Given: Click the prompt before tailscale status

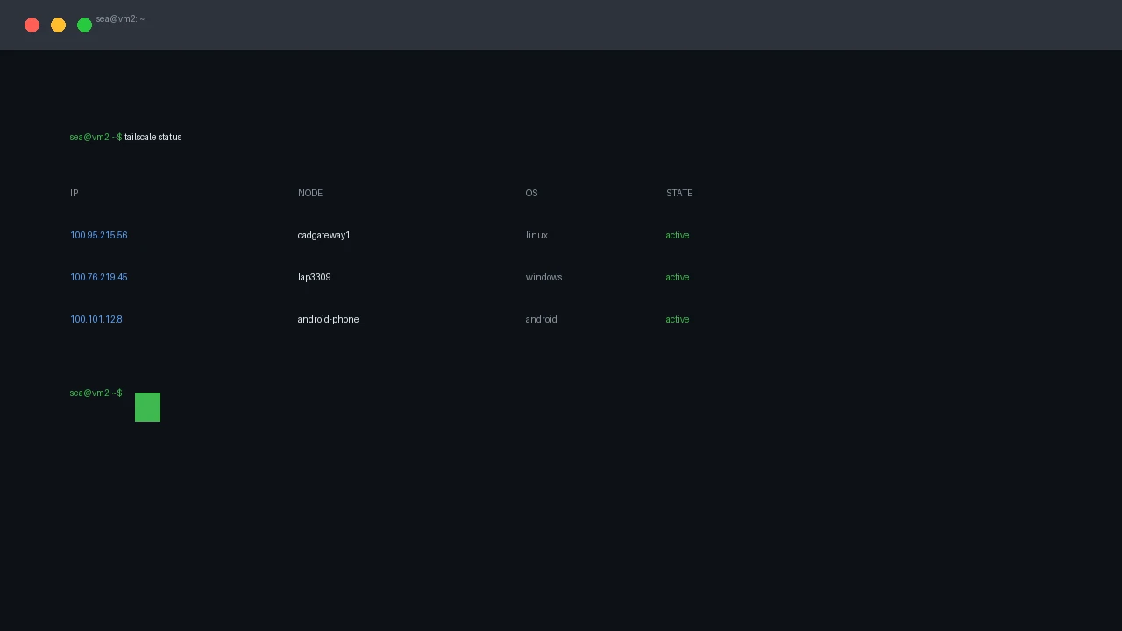Looking at the screenshot, I should pyautogui.click(x=96, y=138).
